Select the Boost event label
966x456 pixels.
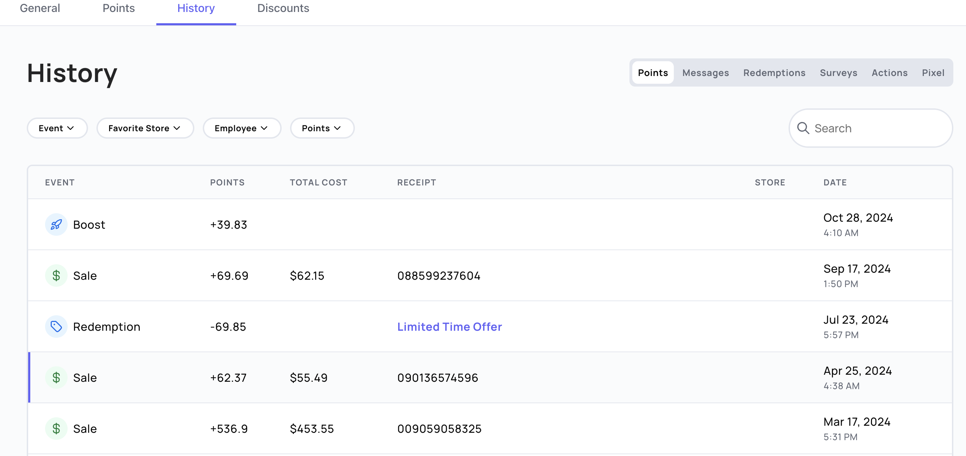tap(89, 225)
